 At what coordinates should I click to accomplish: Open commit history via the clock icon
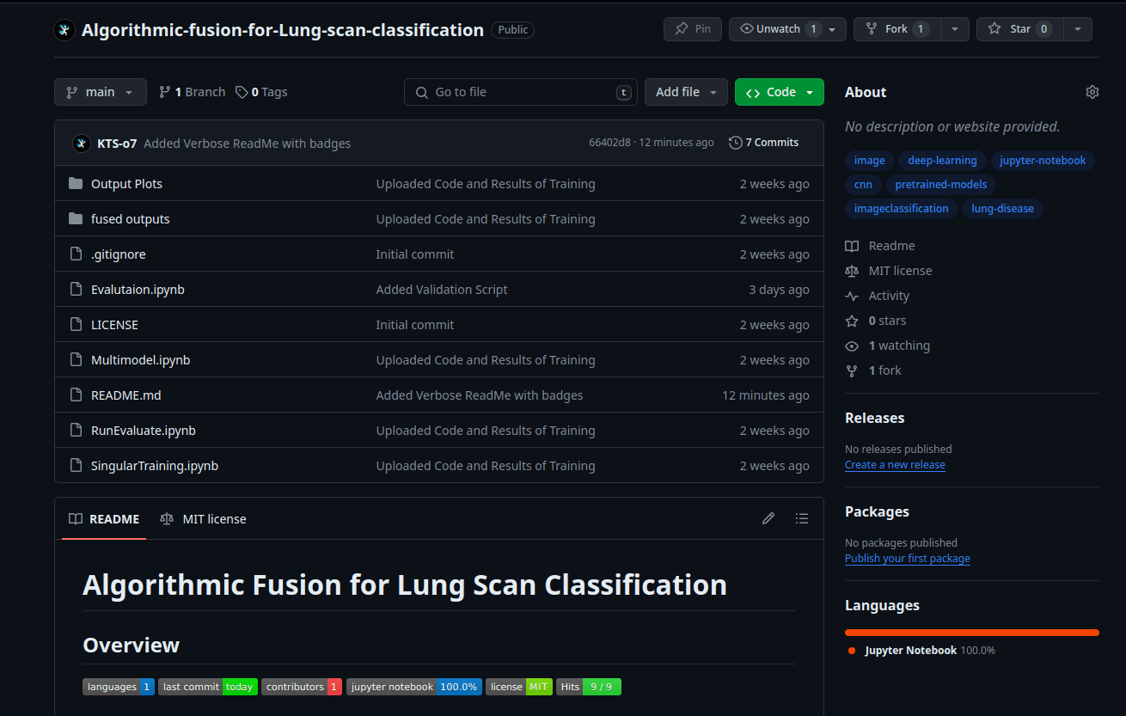coord(735,142)
